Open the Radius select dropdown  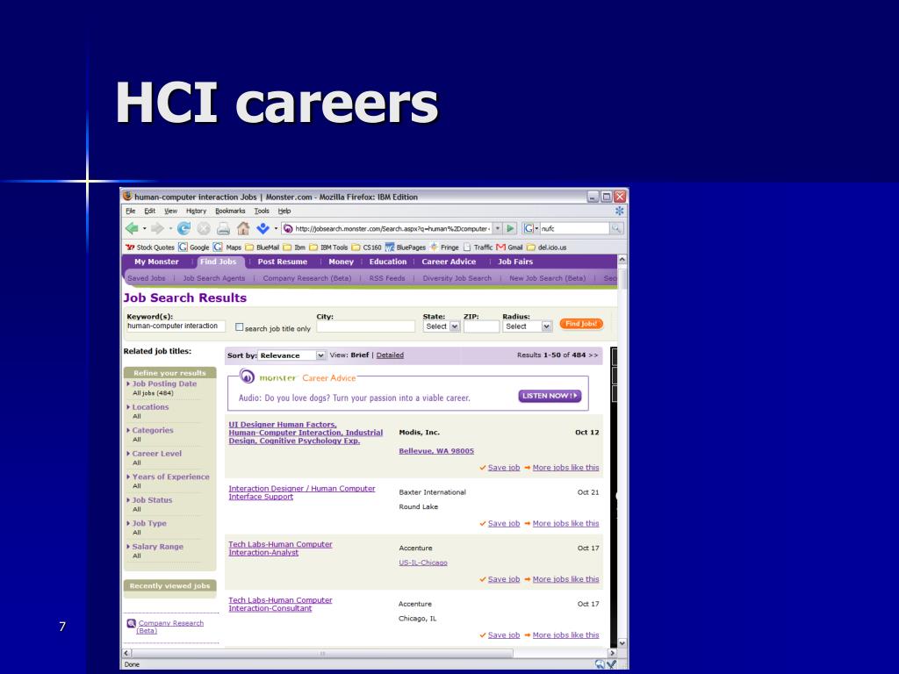click(528, 326)
